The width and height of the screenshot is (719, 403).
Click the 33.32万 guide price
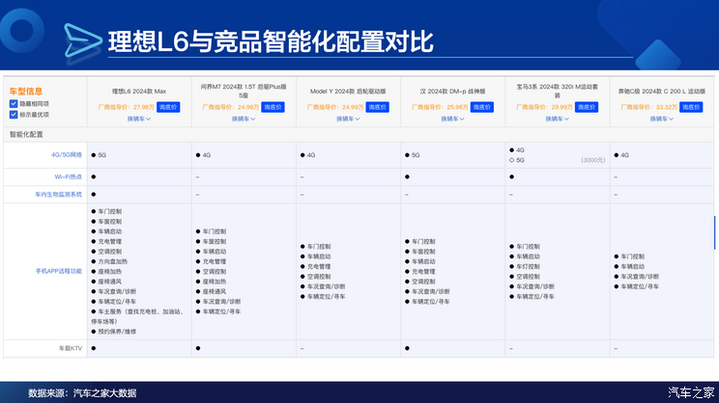point(666,107)
